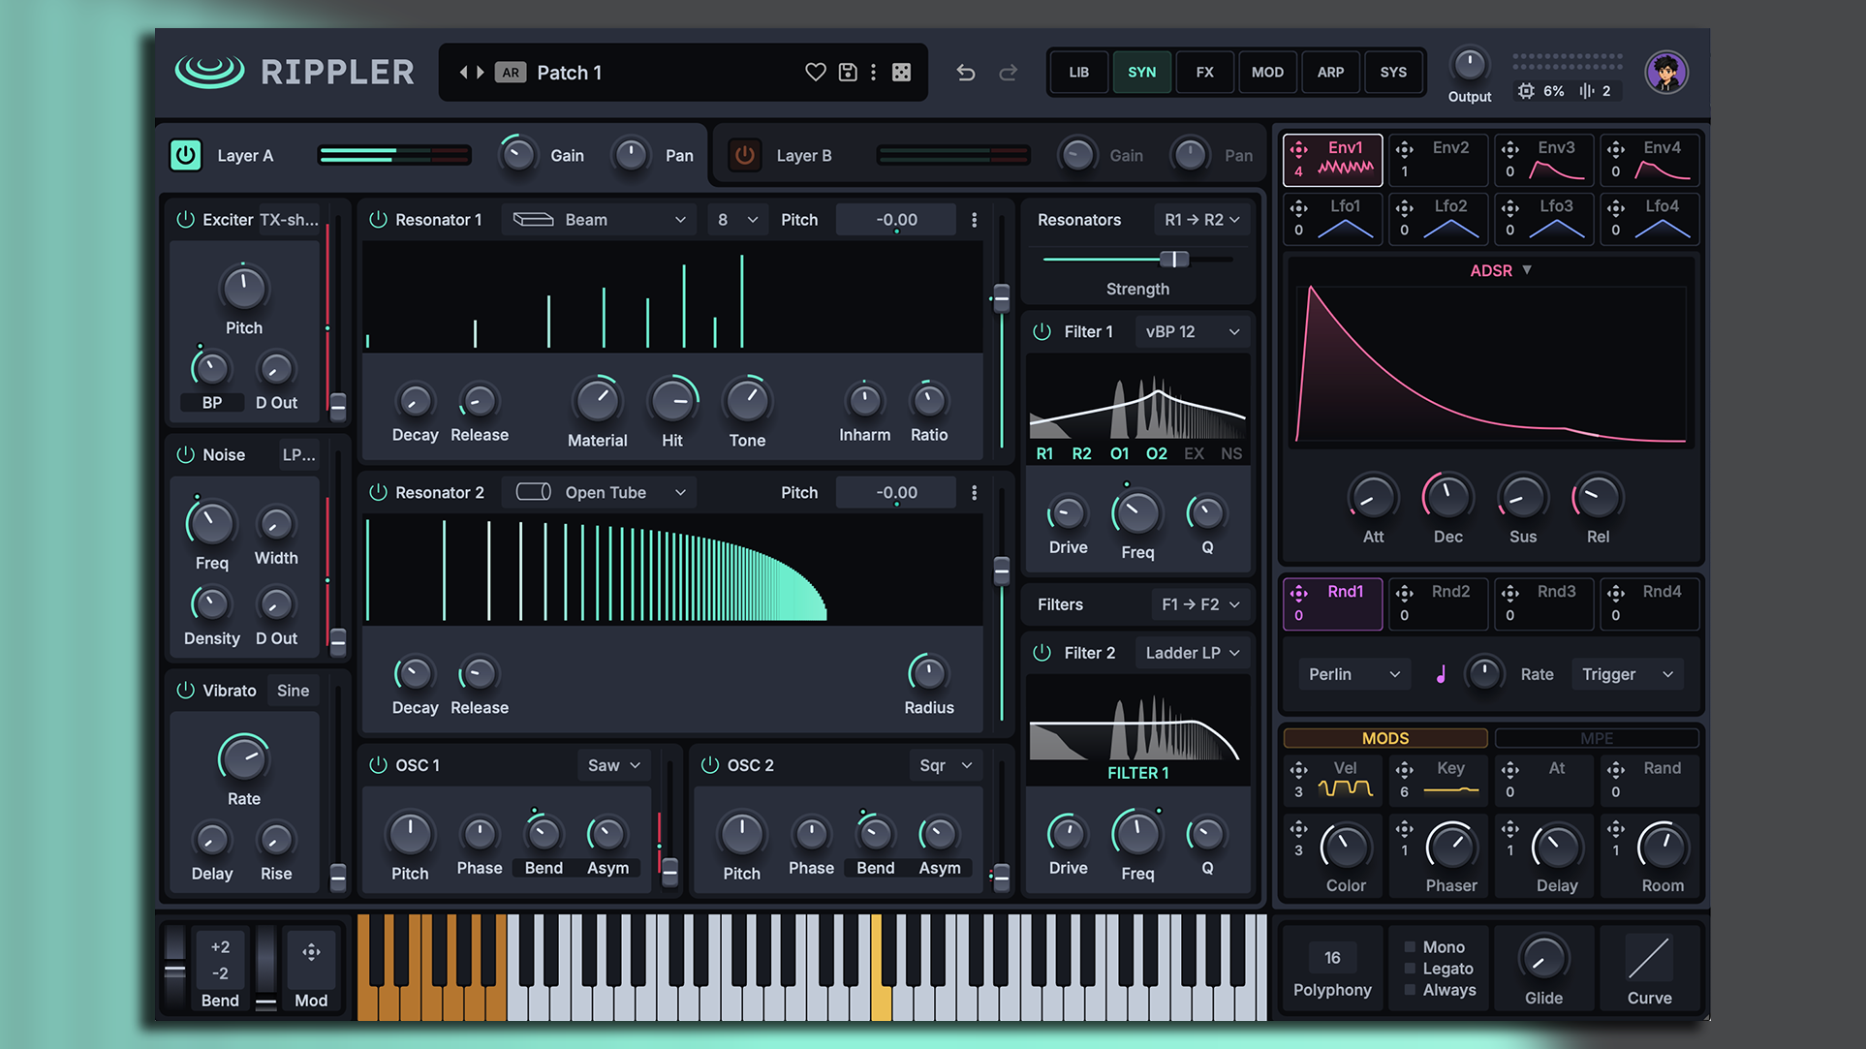
Task: Select the R2 filter source button
Action: pyautogui.click(x=1081, y=453)
